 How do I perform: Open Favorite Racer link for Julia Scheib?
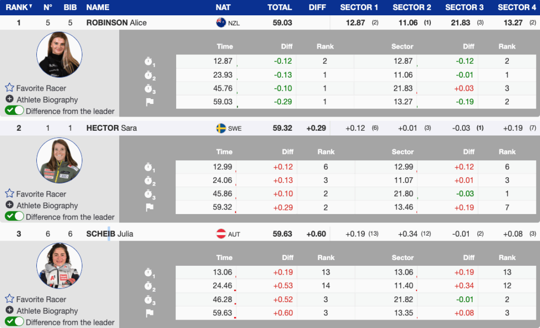(41, 299)
